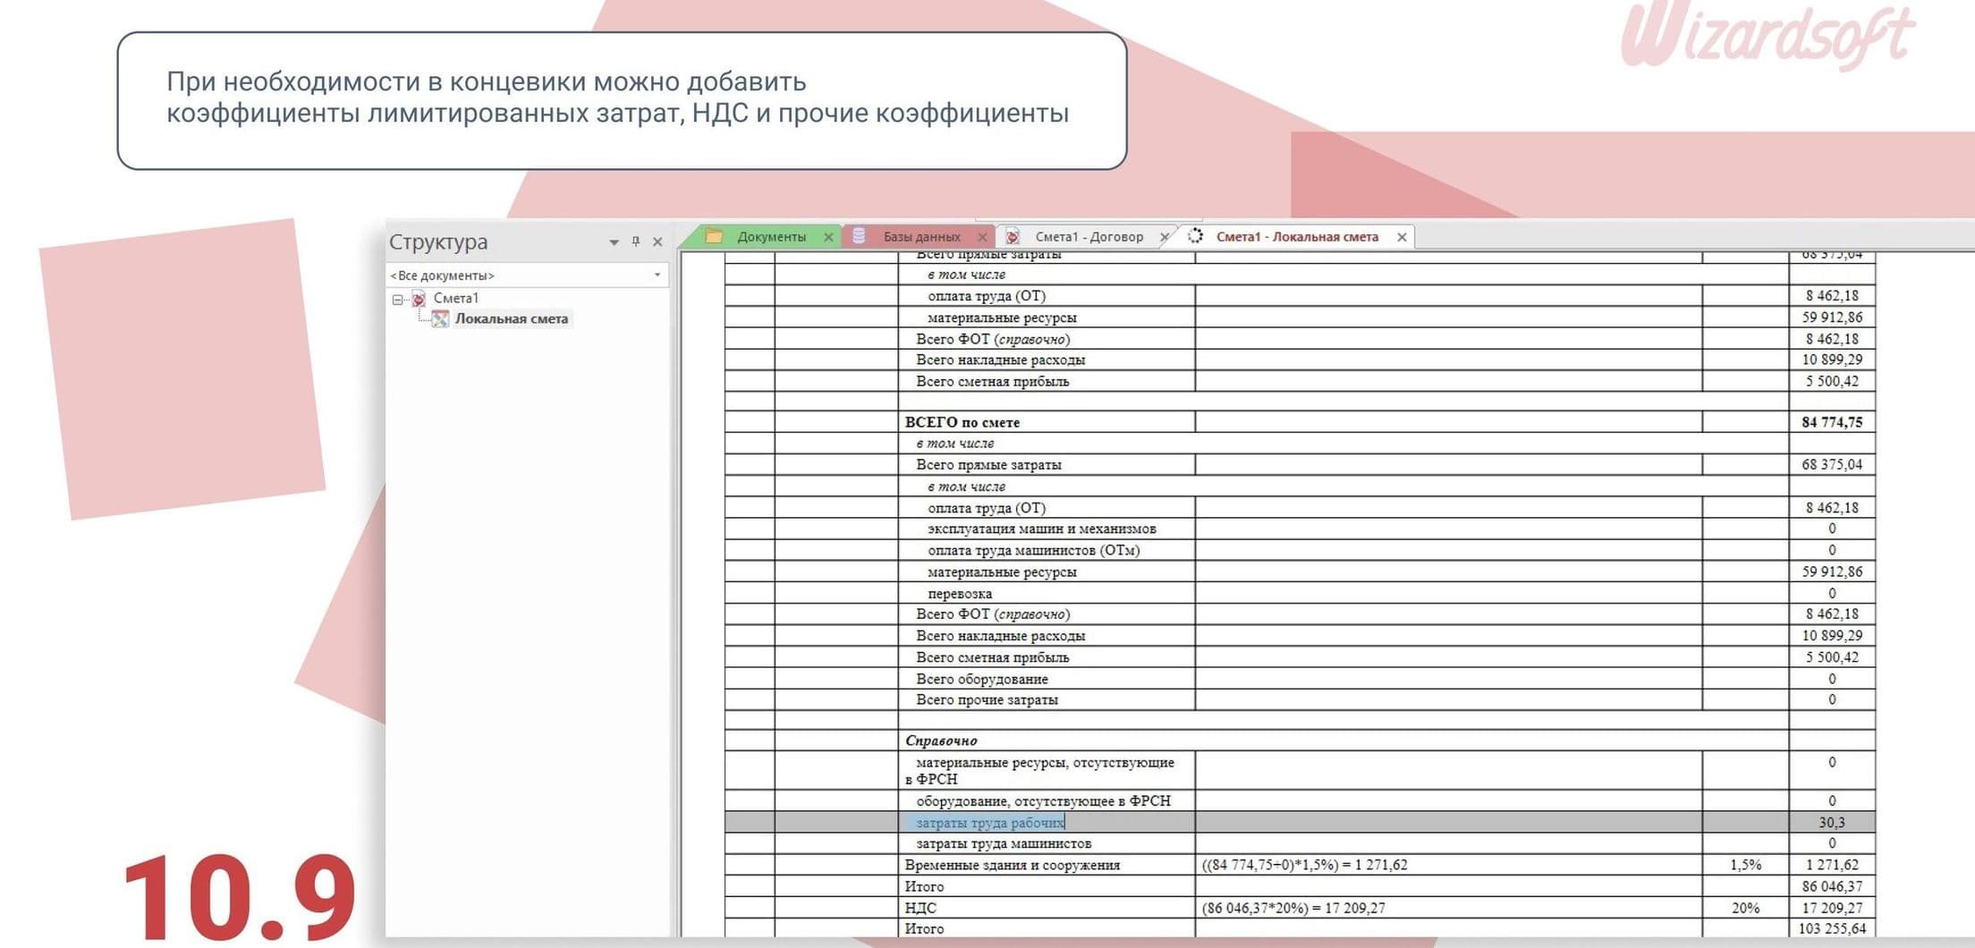Click Временные здания и сооружения row

(1300, 865)
